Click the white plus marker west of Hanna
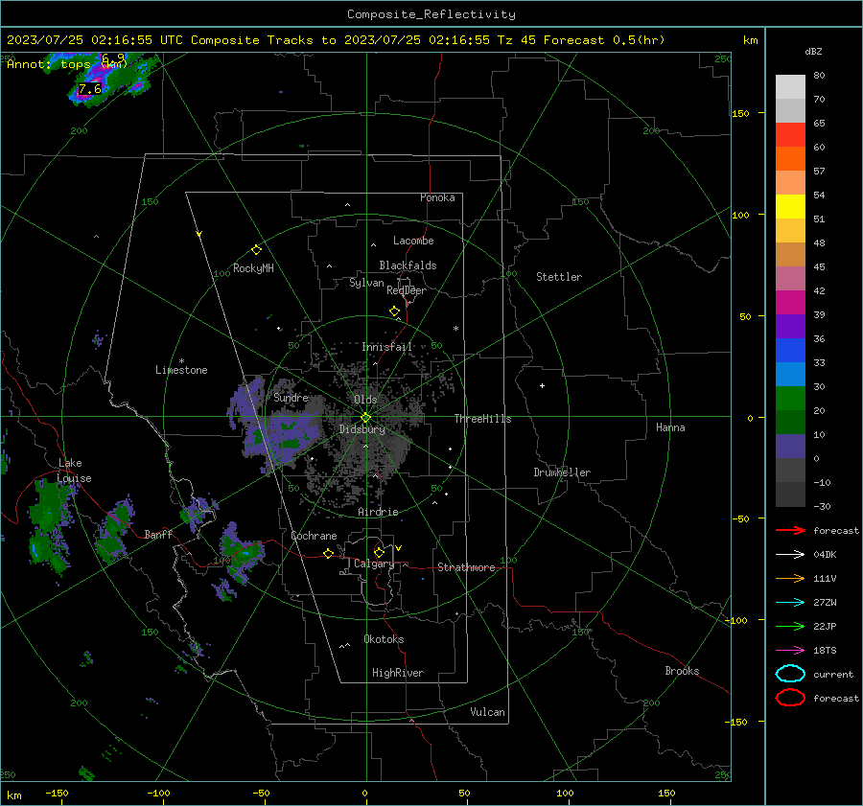The image size is (863, 806). pos(542,385)
